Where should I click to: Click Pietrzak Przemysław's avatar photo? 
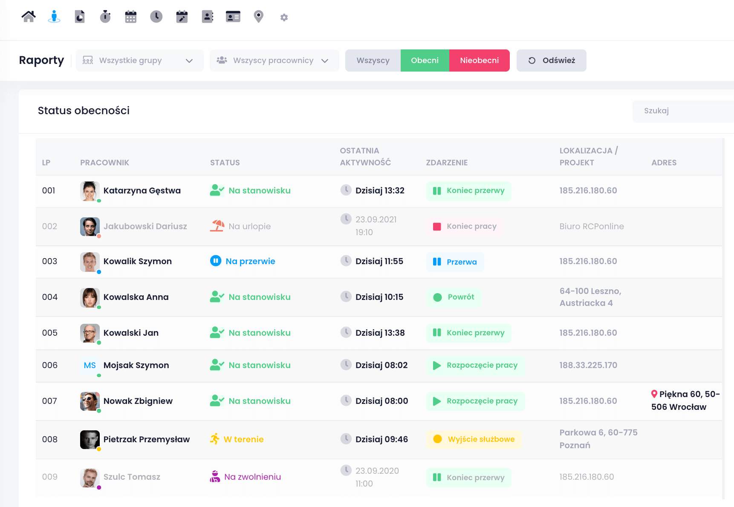(x=90, y=439)
